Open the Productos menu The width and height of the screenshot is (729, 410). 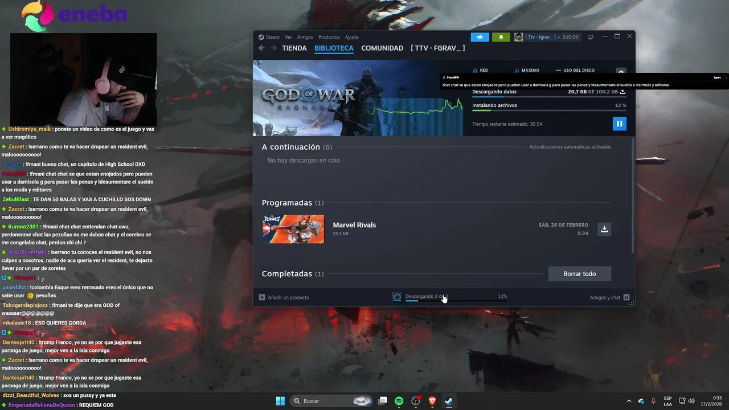coord(329,37)
